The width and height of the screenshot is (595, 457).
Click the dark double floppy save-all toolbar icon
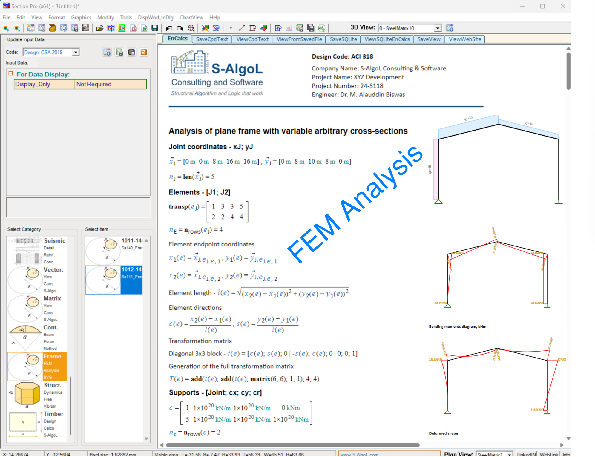click(311, 28)
